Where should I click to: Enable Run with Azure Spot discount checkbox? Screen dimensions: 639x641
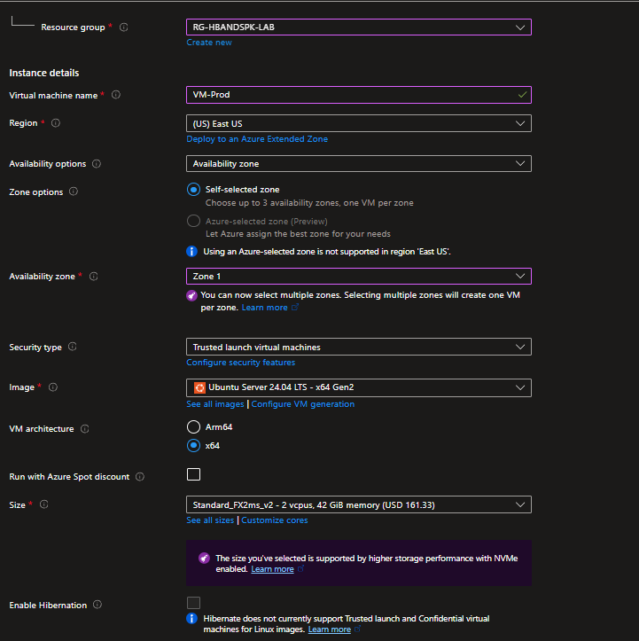tap(194, 474)
